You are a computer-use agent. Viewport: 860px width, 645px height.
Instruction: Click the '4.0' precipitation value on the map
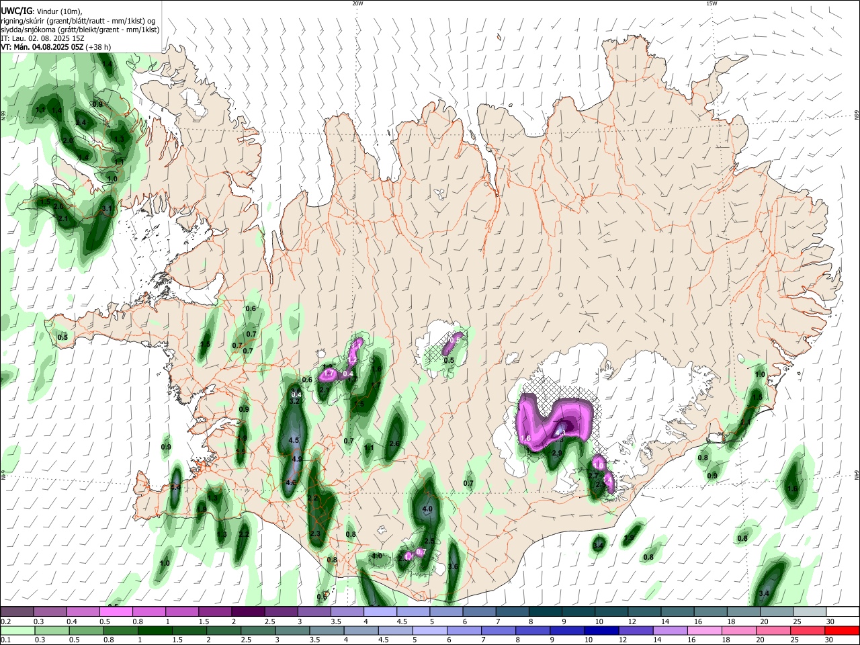click(427, 509)
